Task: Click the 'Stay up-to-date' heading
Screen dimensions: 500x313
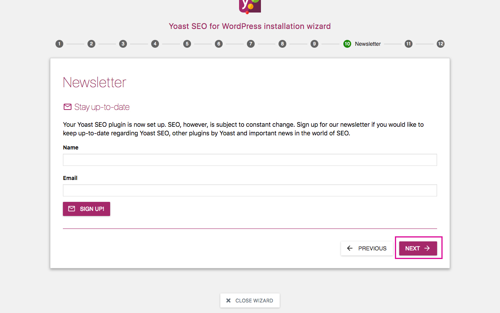Action: tap(102, 107)
